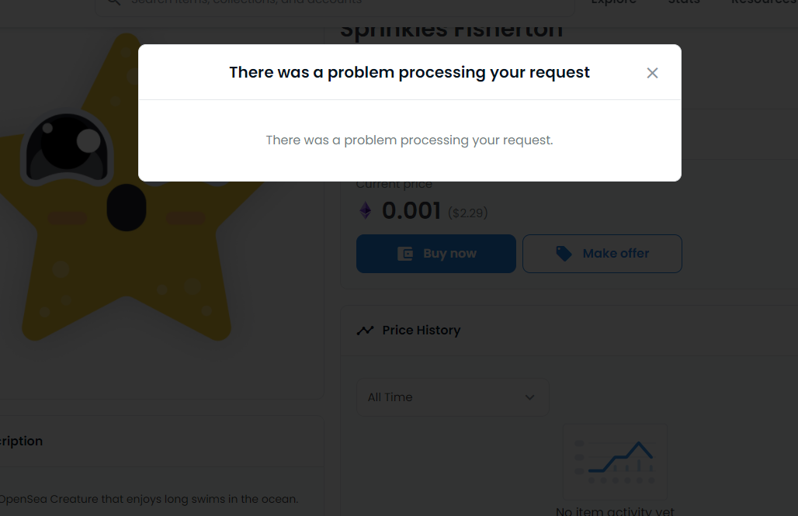Select the OpenSea Creature description text
The width and height of the screenshot is (798, 516).
(x=147, y=499)
